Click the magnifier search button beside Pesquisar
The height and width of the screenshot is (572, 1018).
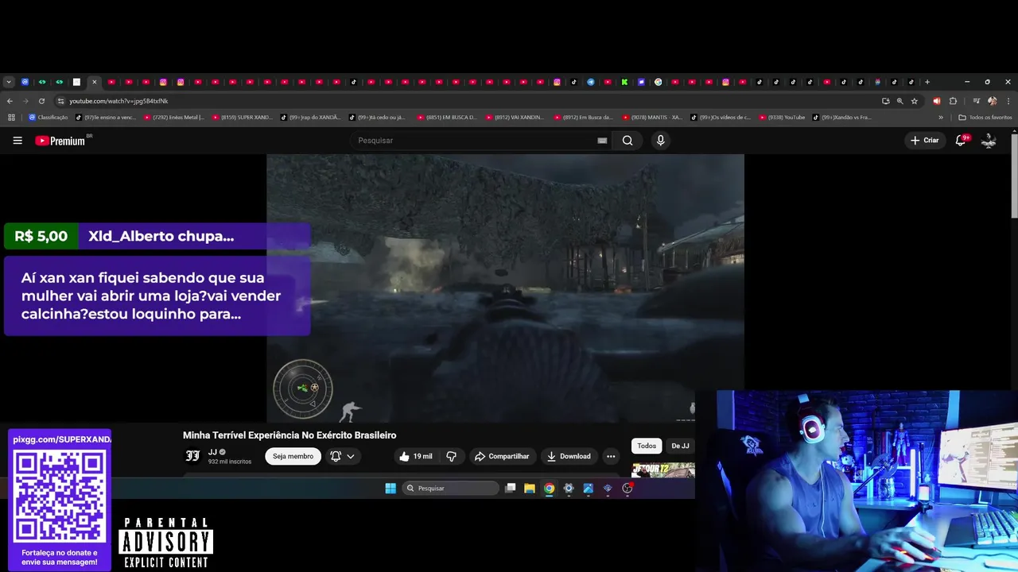click(x=628, y=141)
